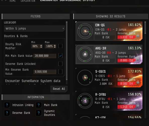149x126 pixels.
Task: Click the S-E6ES reserve bank lock icon
Action: [x=138, y=82]
